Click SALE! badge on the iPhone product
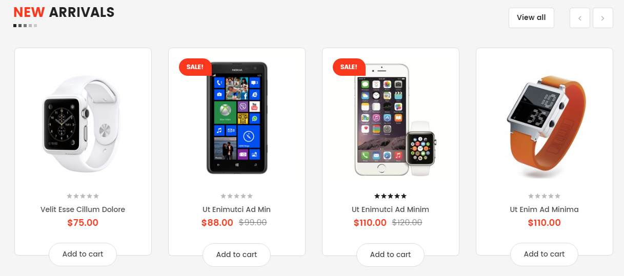This screenshot has width=624, height=276. click(x=349, y=67)
